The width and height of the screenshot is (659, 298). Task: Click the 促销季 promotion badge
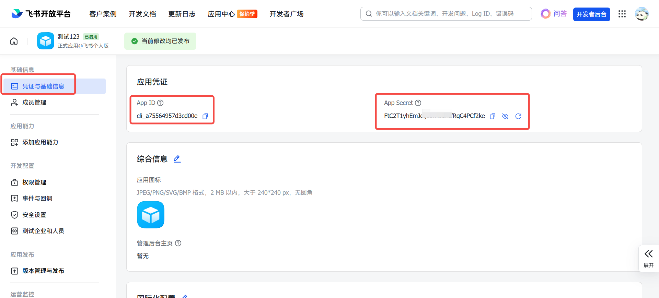coord(247,14)
